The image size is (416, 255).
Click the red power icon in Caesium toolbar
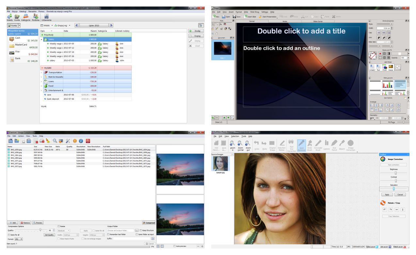click(88, 141)
